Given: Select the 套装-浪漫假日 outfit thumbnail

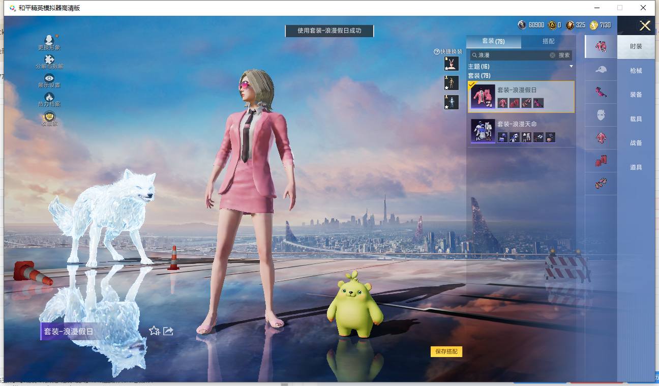Looking at the screenshot, I should [x=483, y=97].
